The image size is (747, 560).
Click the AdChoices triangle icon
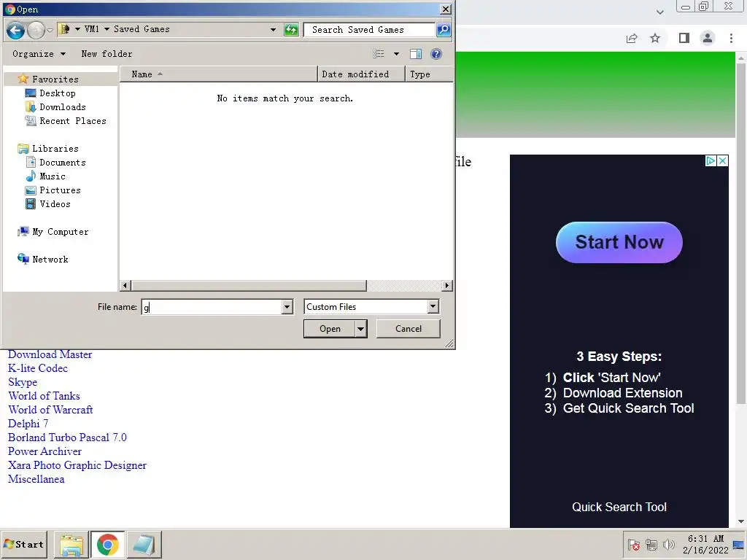coord(711,161)
